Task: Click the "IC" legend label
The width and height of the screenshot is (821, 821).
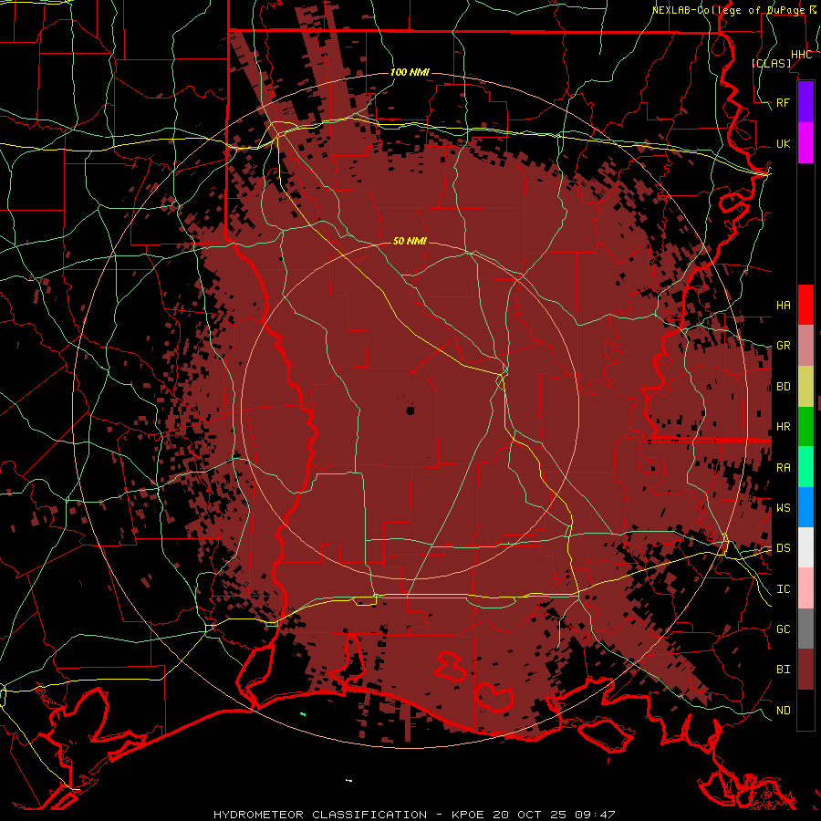Action: pyautogui.click(x=783, y=589)
